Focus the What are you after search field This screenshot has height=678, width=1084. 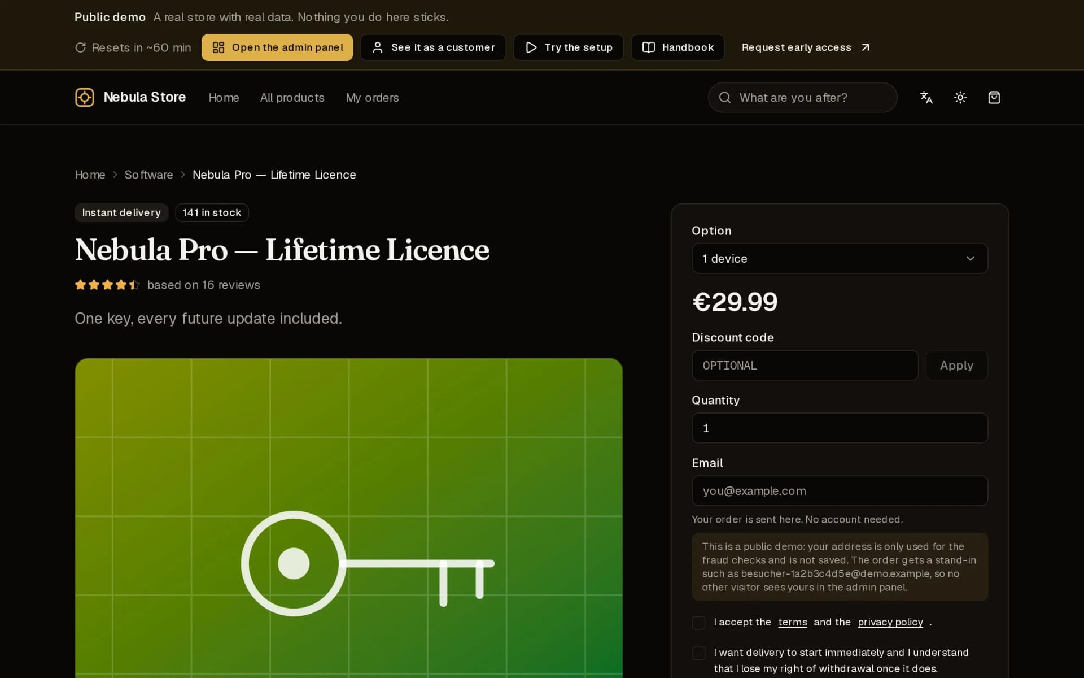802,97
